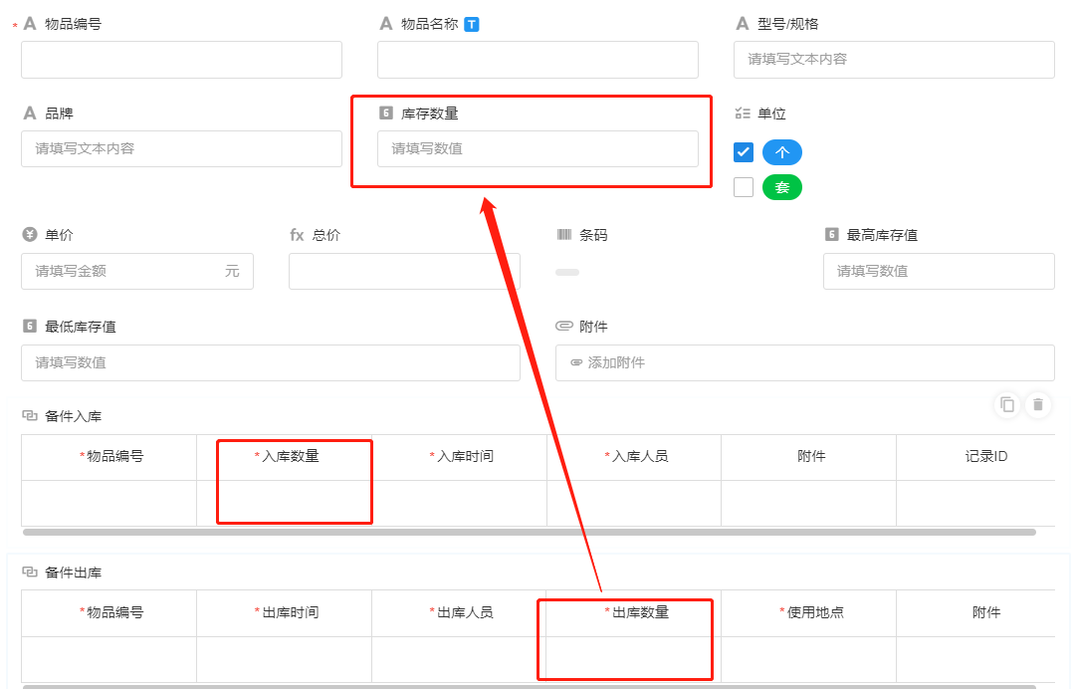Viewport: 1075px width, 689px height.
Task: Click the blue T badge beside 物品名称
Action: tap(472, 24)
